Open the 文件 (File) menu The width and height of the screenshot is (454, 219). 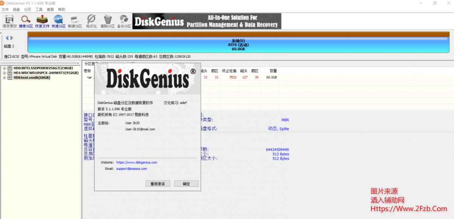coord(6,9)
